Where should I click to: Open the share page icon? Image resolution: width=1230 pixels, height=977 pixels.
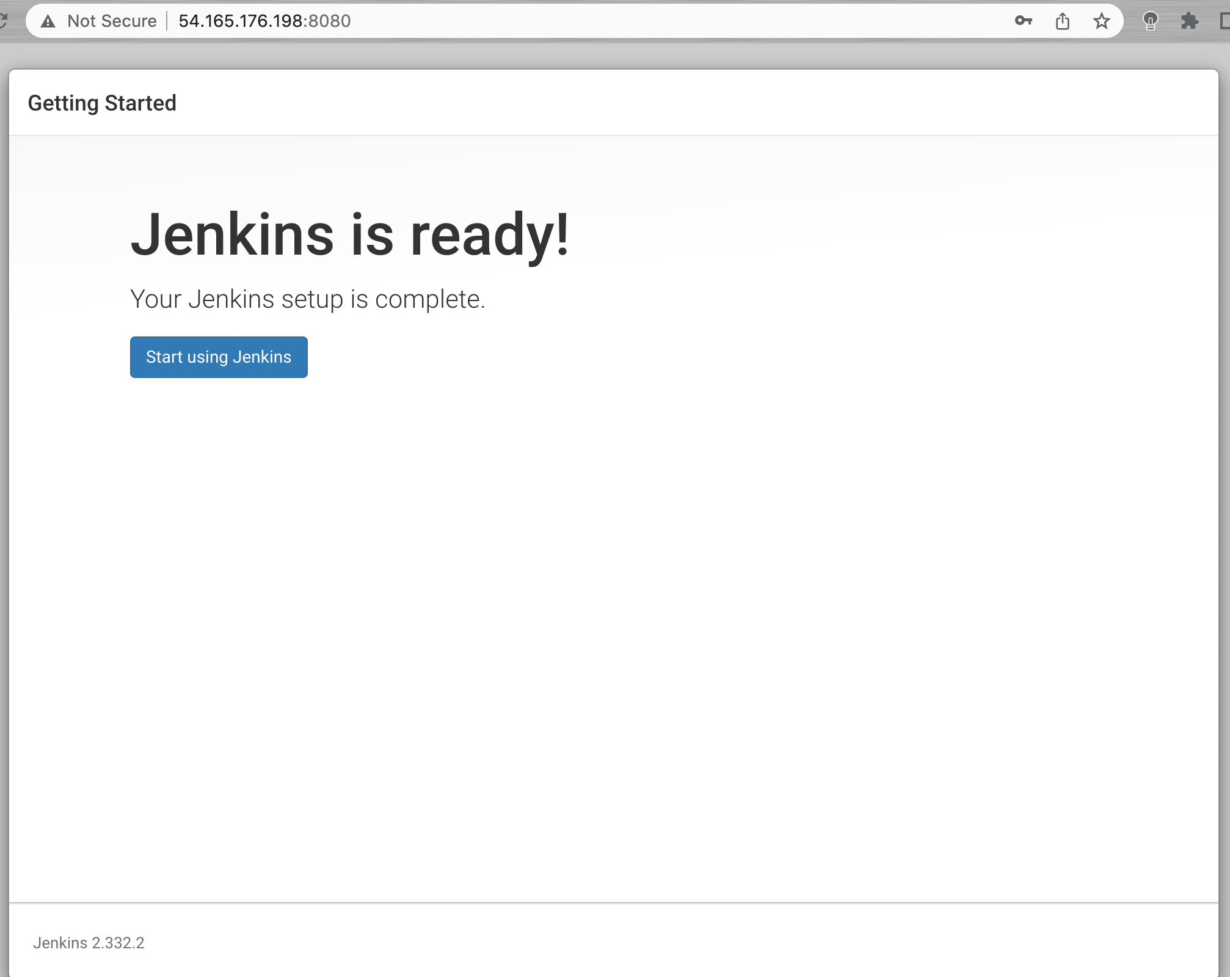(1063, 21)
